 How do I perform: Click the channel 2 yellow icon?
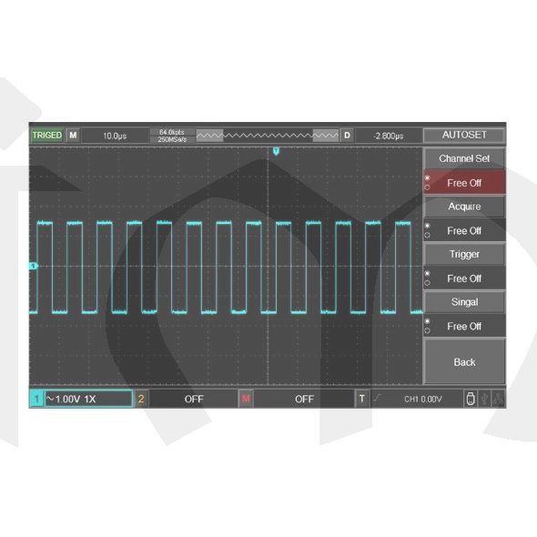141,399
